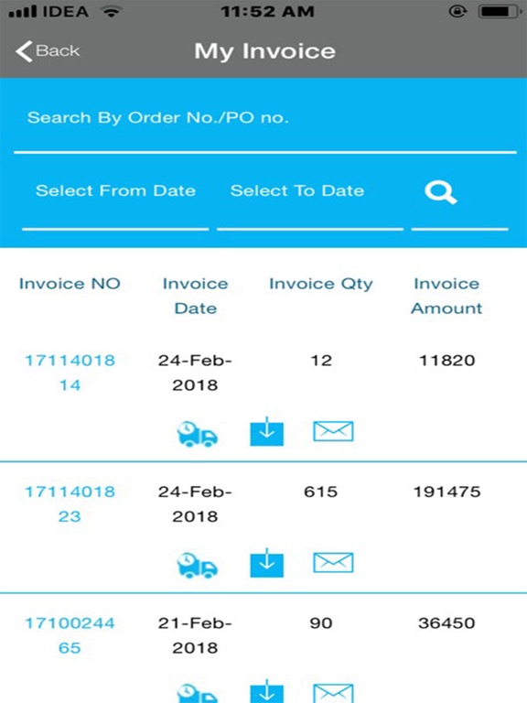Email invoice 1711401814
The width and height of the screenshot is (527, 703).
click(333, 431)
